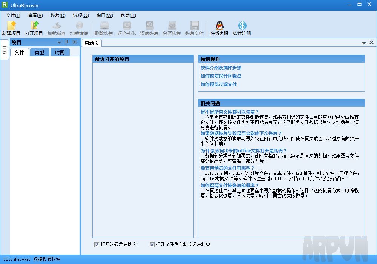Image resolution: width=377 pixels, height=264 pixels.
Task: Select the 深度恢复 toolbar icon
Action: tap(149, 26)
